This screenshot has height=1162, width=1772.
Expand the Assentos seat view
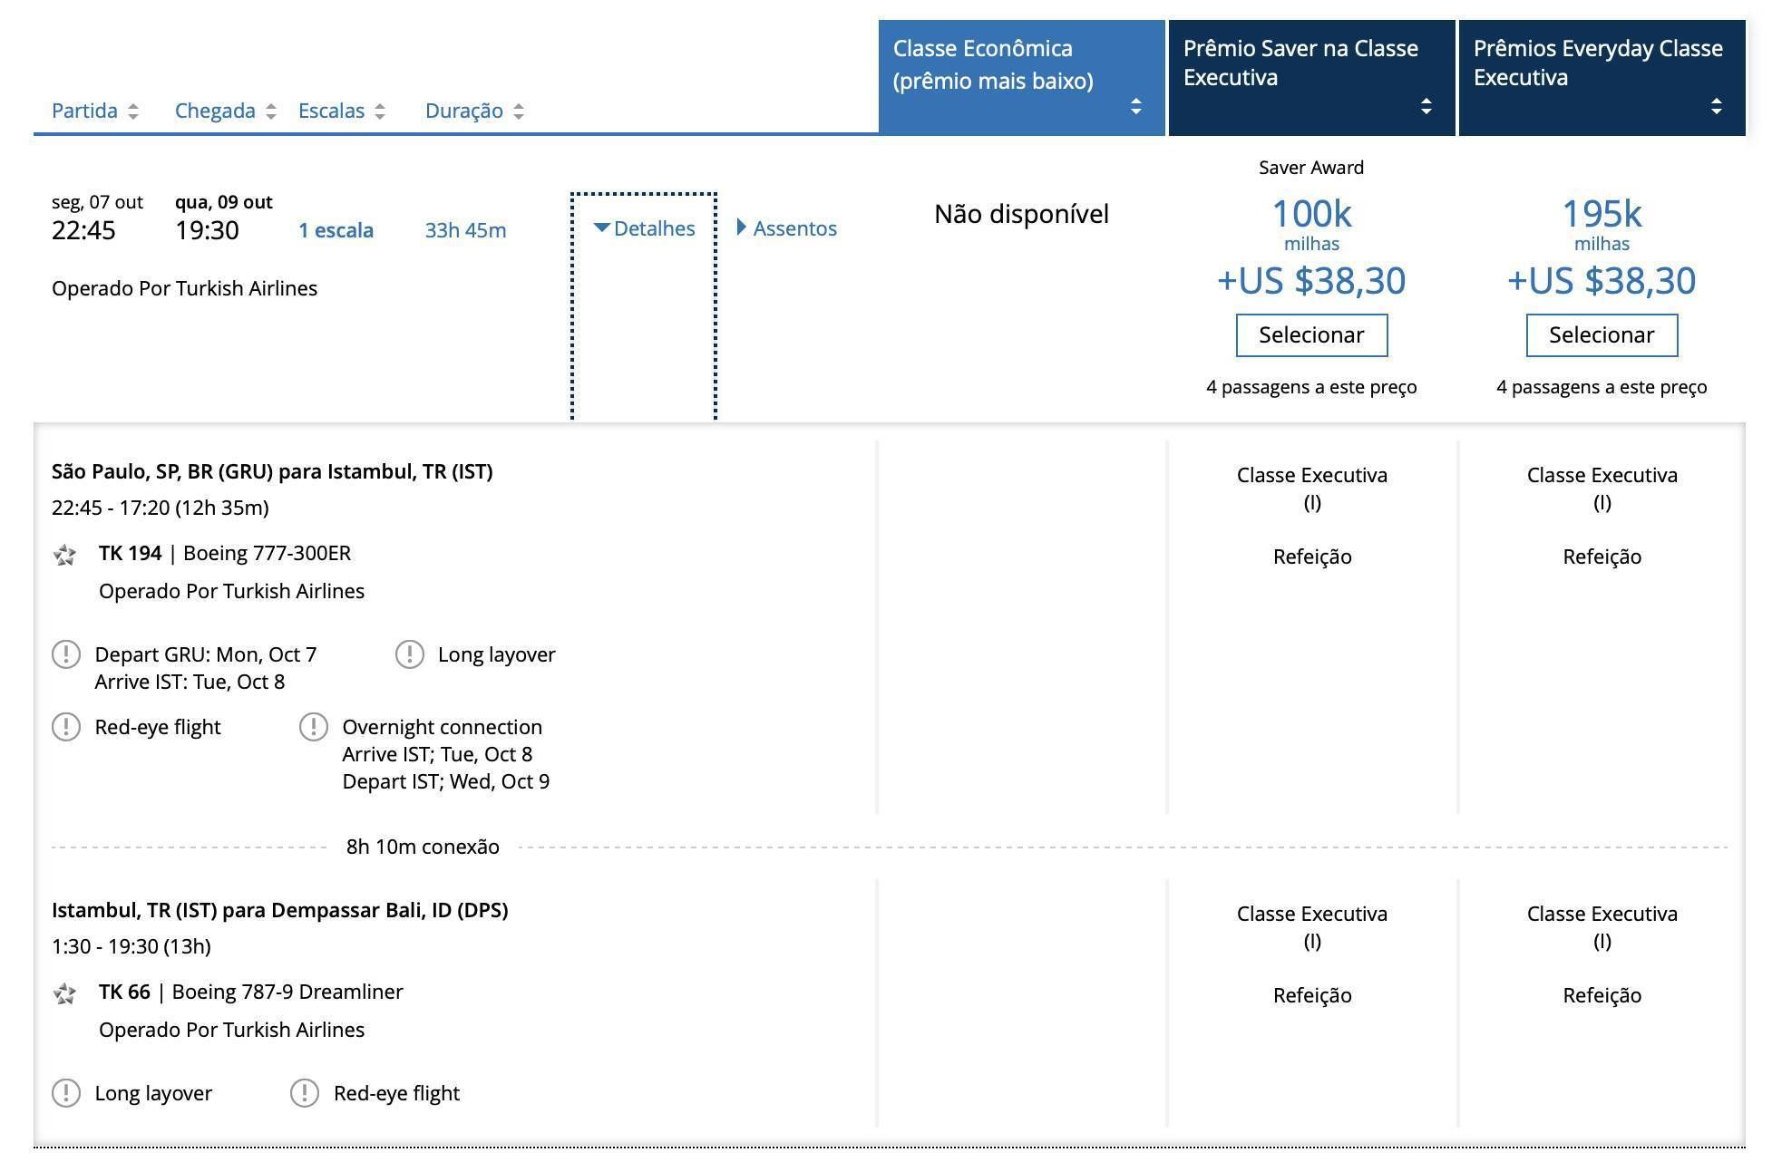(x=786, y=228)
